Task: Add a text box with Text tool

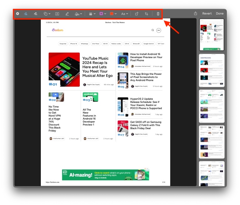Action: tap(57, 14)
